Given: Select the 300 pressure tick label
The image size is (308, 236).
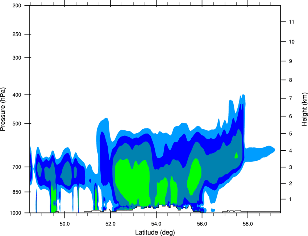Looking at the screenshot, I should point(17,58).
